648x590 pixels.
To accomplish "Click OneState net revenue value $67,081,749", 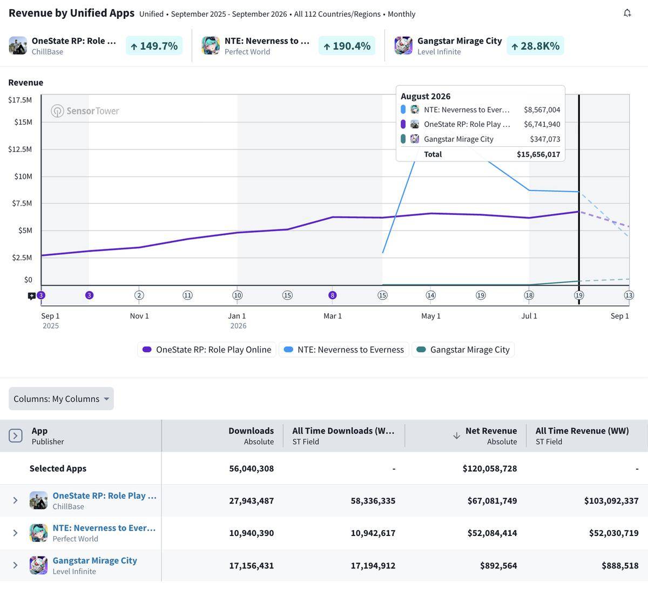I will (492, 501).
